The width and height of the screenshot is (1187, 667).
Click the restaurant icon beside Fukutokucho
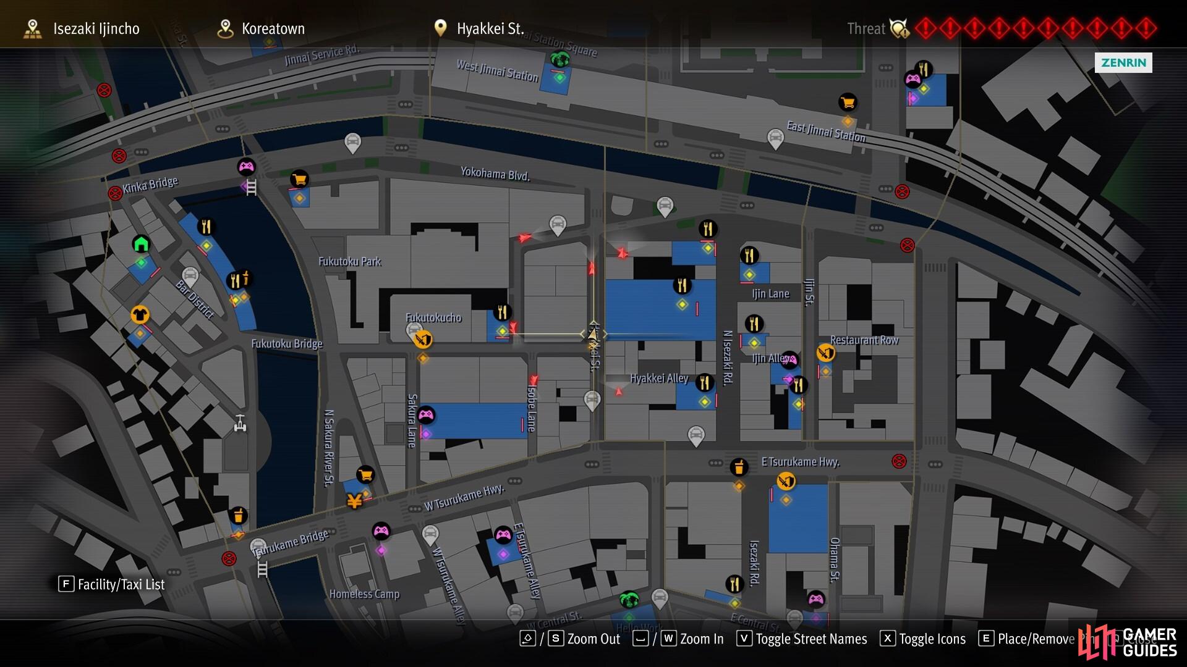click(x=503, y=313)
